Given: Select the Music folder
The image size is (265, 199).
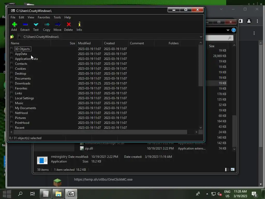Looking at the screenshot, I should [x=19, y=103].
